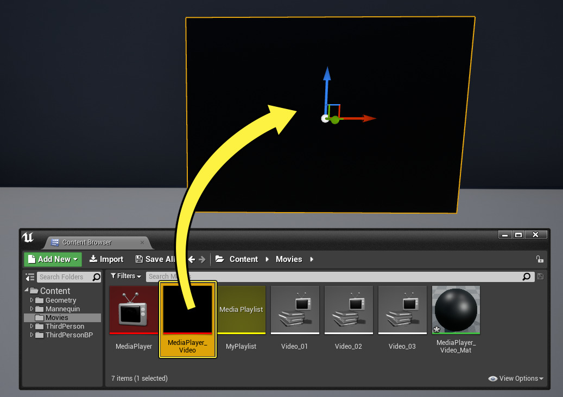Click the Video_03 name label
This screenshot has height=397, width=563.
click(402, 347)
